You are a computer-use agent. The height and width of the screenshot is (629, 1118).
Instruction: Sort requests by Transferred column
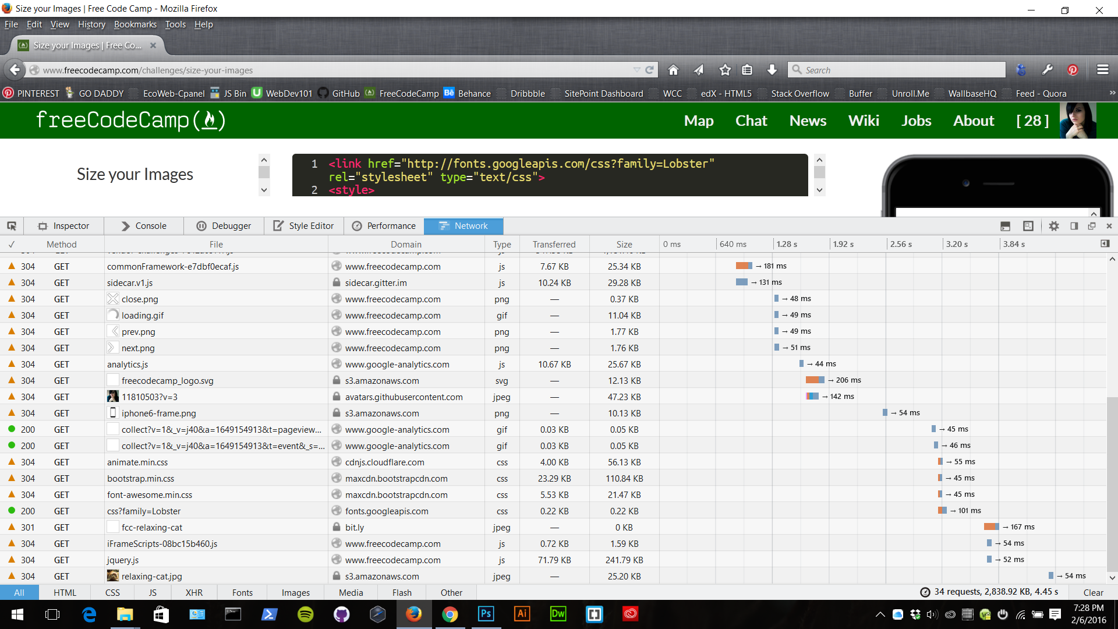pos(554,244)
